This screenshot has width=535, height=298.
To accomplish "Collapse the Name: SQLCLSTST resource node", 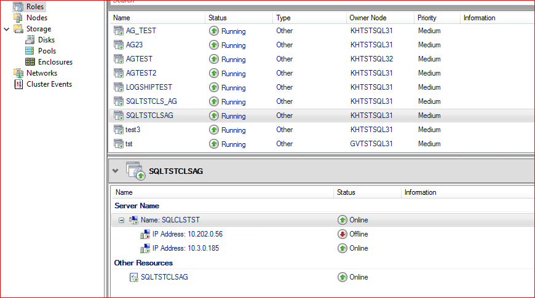I will click(x=121, y=220).
